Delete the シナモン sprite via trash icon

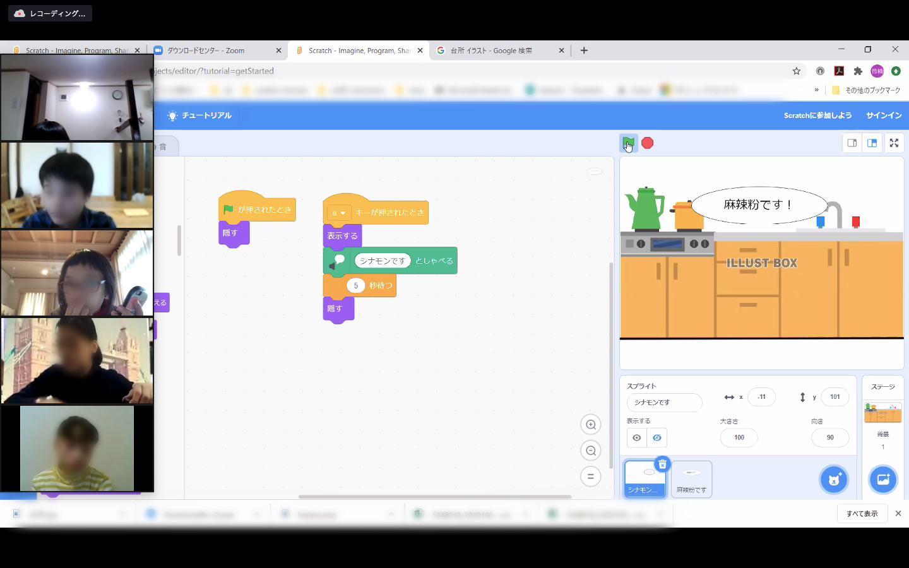pos(662,464)
